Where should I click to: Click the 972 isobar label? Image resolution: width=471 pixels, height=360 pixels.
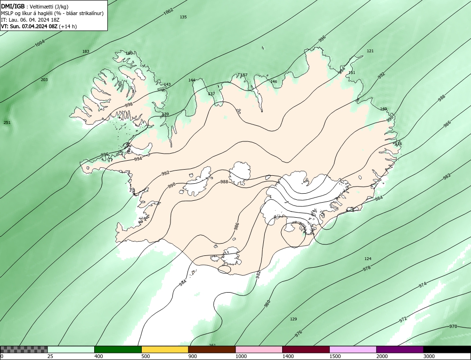click(x=403, y=320)
